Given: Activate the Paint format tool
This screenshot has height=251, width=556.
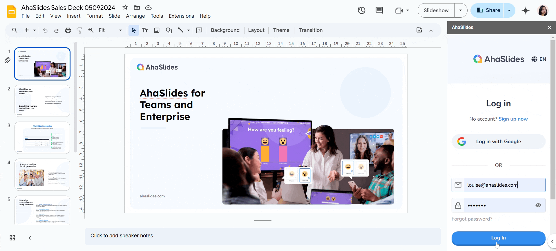Looking at the screenshot, I should (x=79, y=30).
